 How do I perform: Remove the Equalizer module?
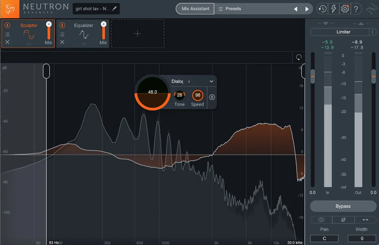(62, 42)
